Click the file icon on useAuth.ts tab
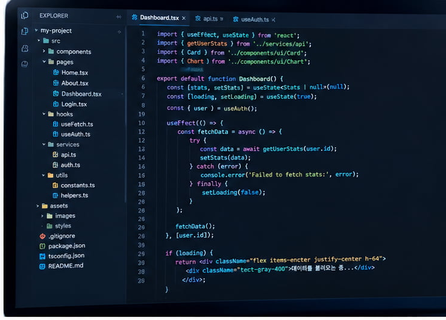Image resolution: width=446 pixels, height=320 pixels. 236,19
